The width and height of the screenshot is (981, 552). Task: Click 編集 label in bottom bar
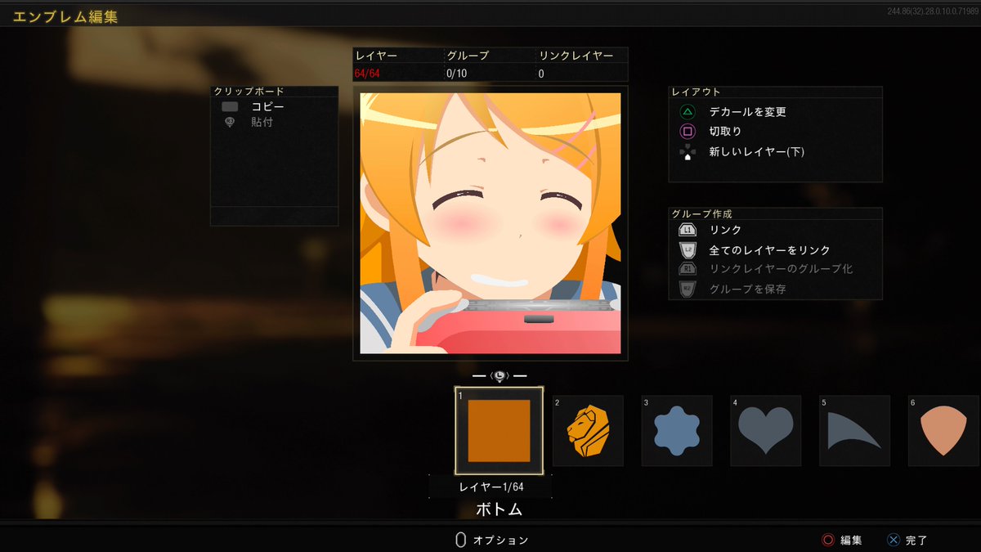(851, 540)
